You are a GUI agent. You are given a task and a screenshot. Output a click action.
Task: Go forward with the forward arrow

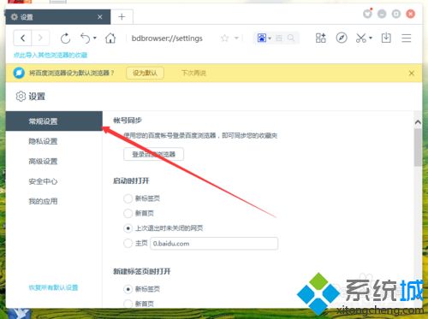click(40, 38)
